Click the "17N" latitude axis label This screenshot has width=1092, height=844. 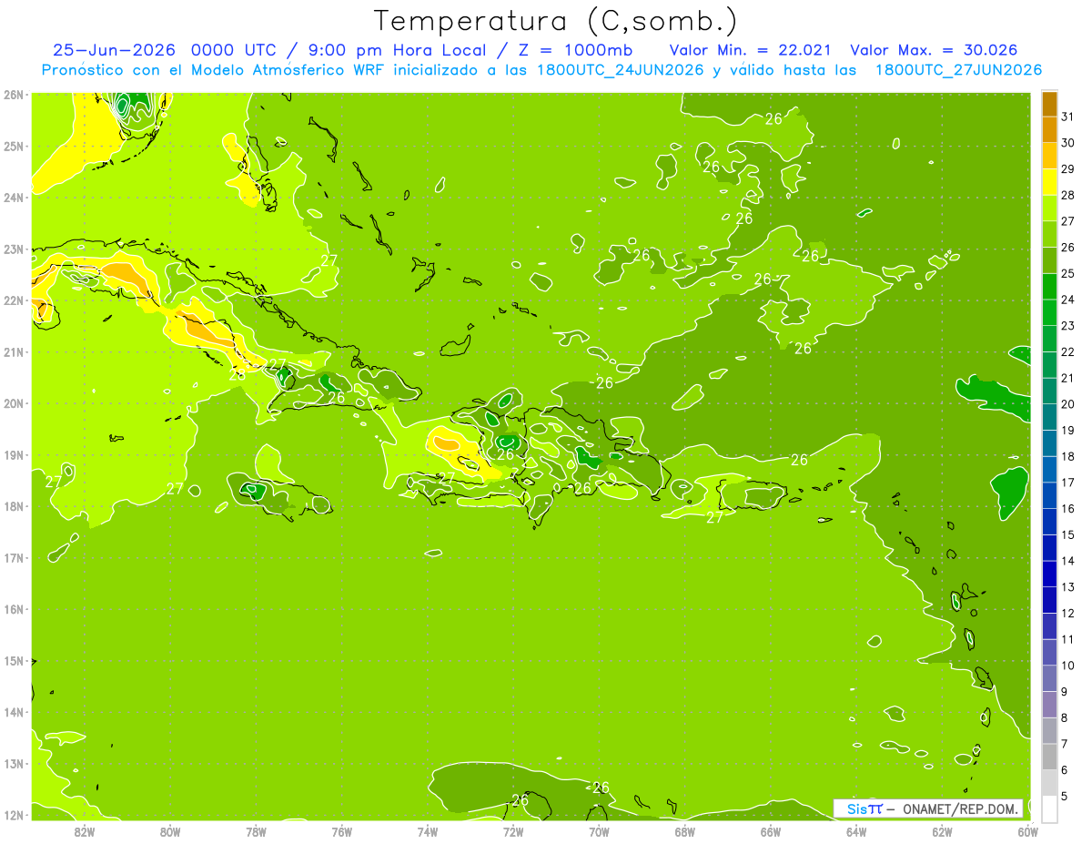tap(14, 557)
